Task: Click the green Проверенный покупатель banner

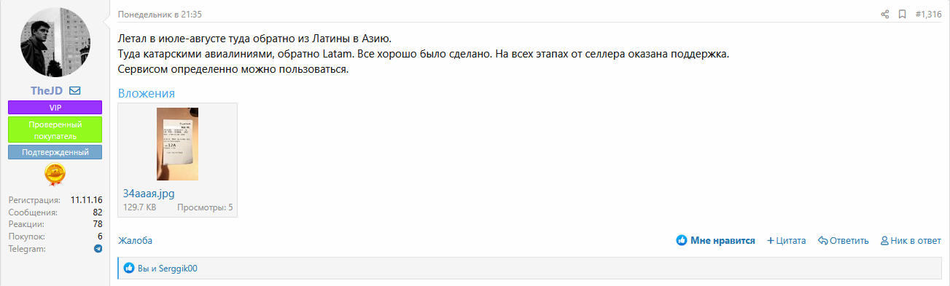Action: (55, 130)
